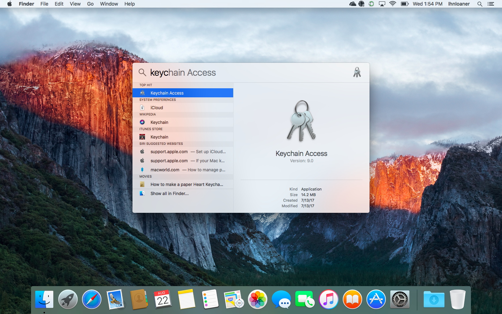Click the Keychain Access icon in top hit row

[142, 93]
